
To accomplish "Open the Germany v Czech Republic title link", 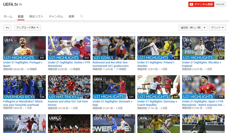I will point(157,103).
